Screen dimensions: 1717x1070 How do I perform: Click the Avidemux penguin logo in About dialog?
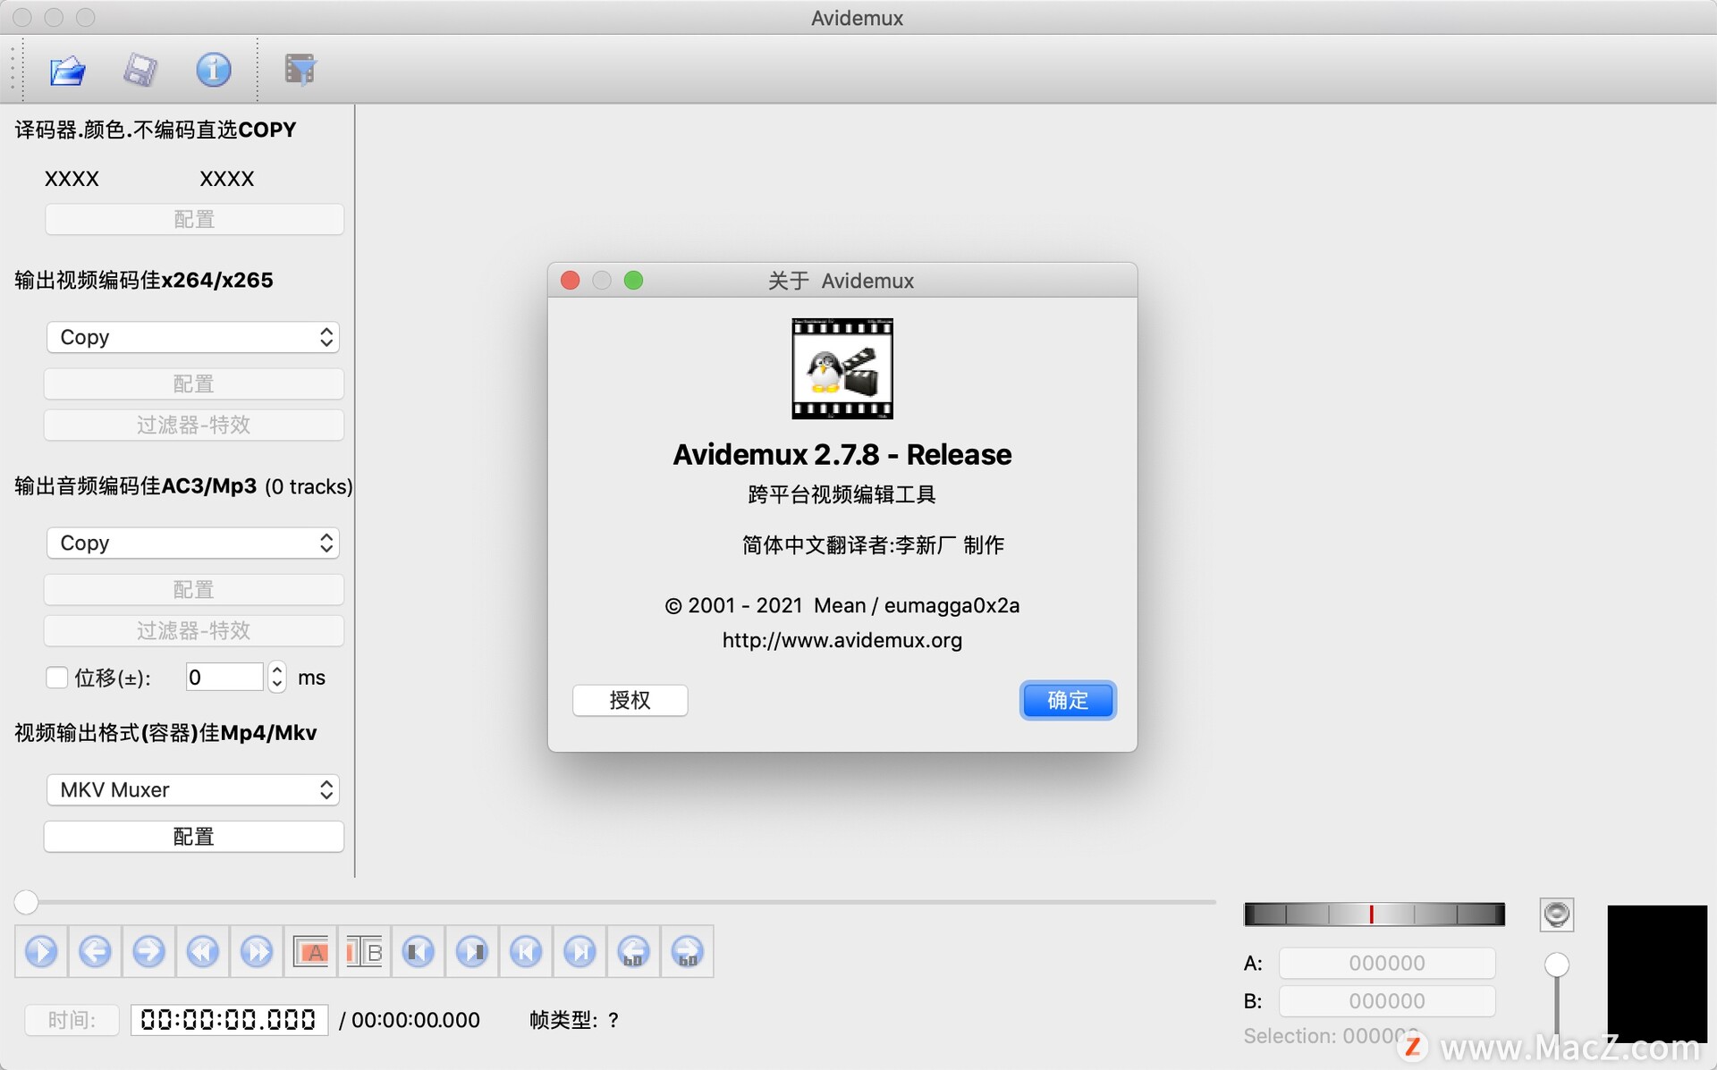tap(842, 368)
